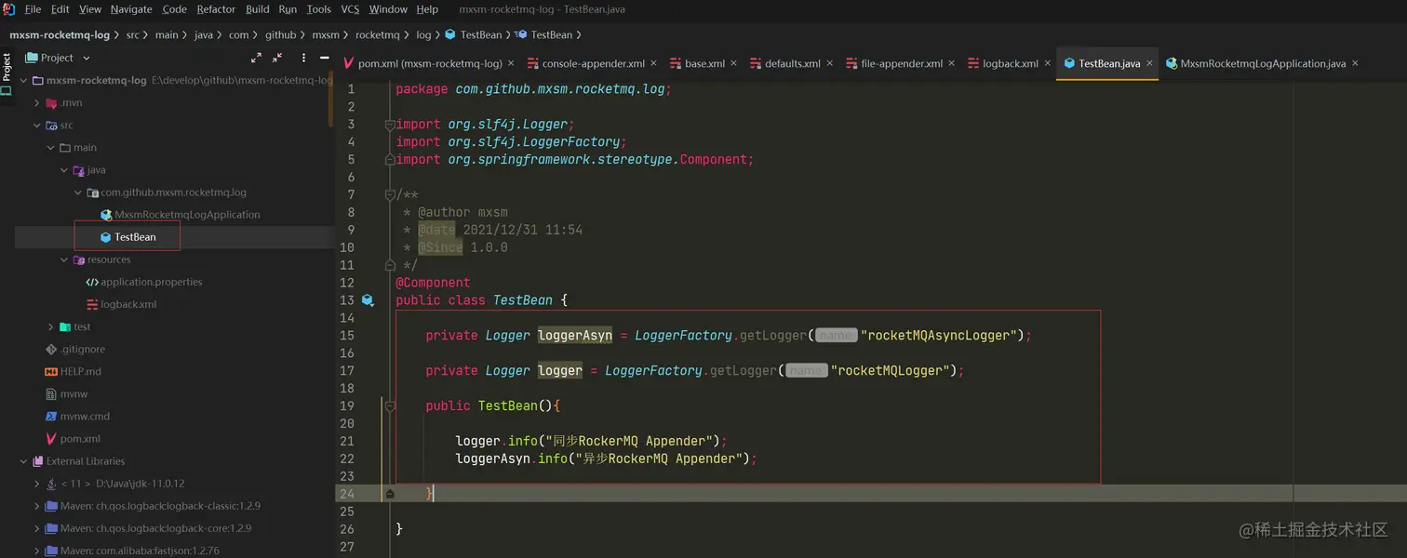Viewport: 1407px width, 558px height.
Task: Open the Navigate menu
Action: [x=131, y=9]
